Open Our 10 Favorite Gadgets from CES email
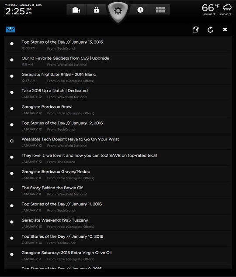 [x=119, y=61]
